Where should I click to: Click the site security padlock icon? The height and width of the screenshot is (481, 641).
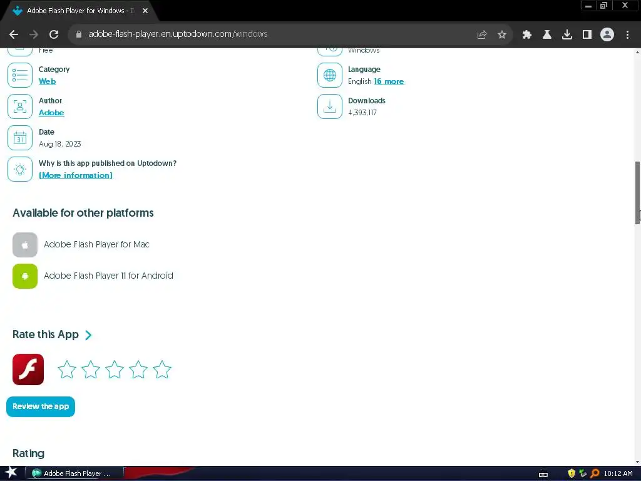tap(79, 34)
